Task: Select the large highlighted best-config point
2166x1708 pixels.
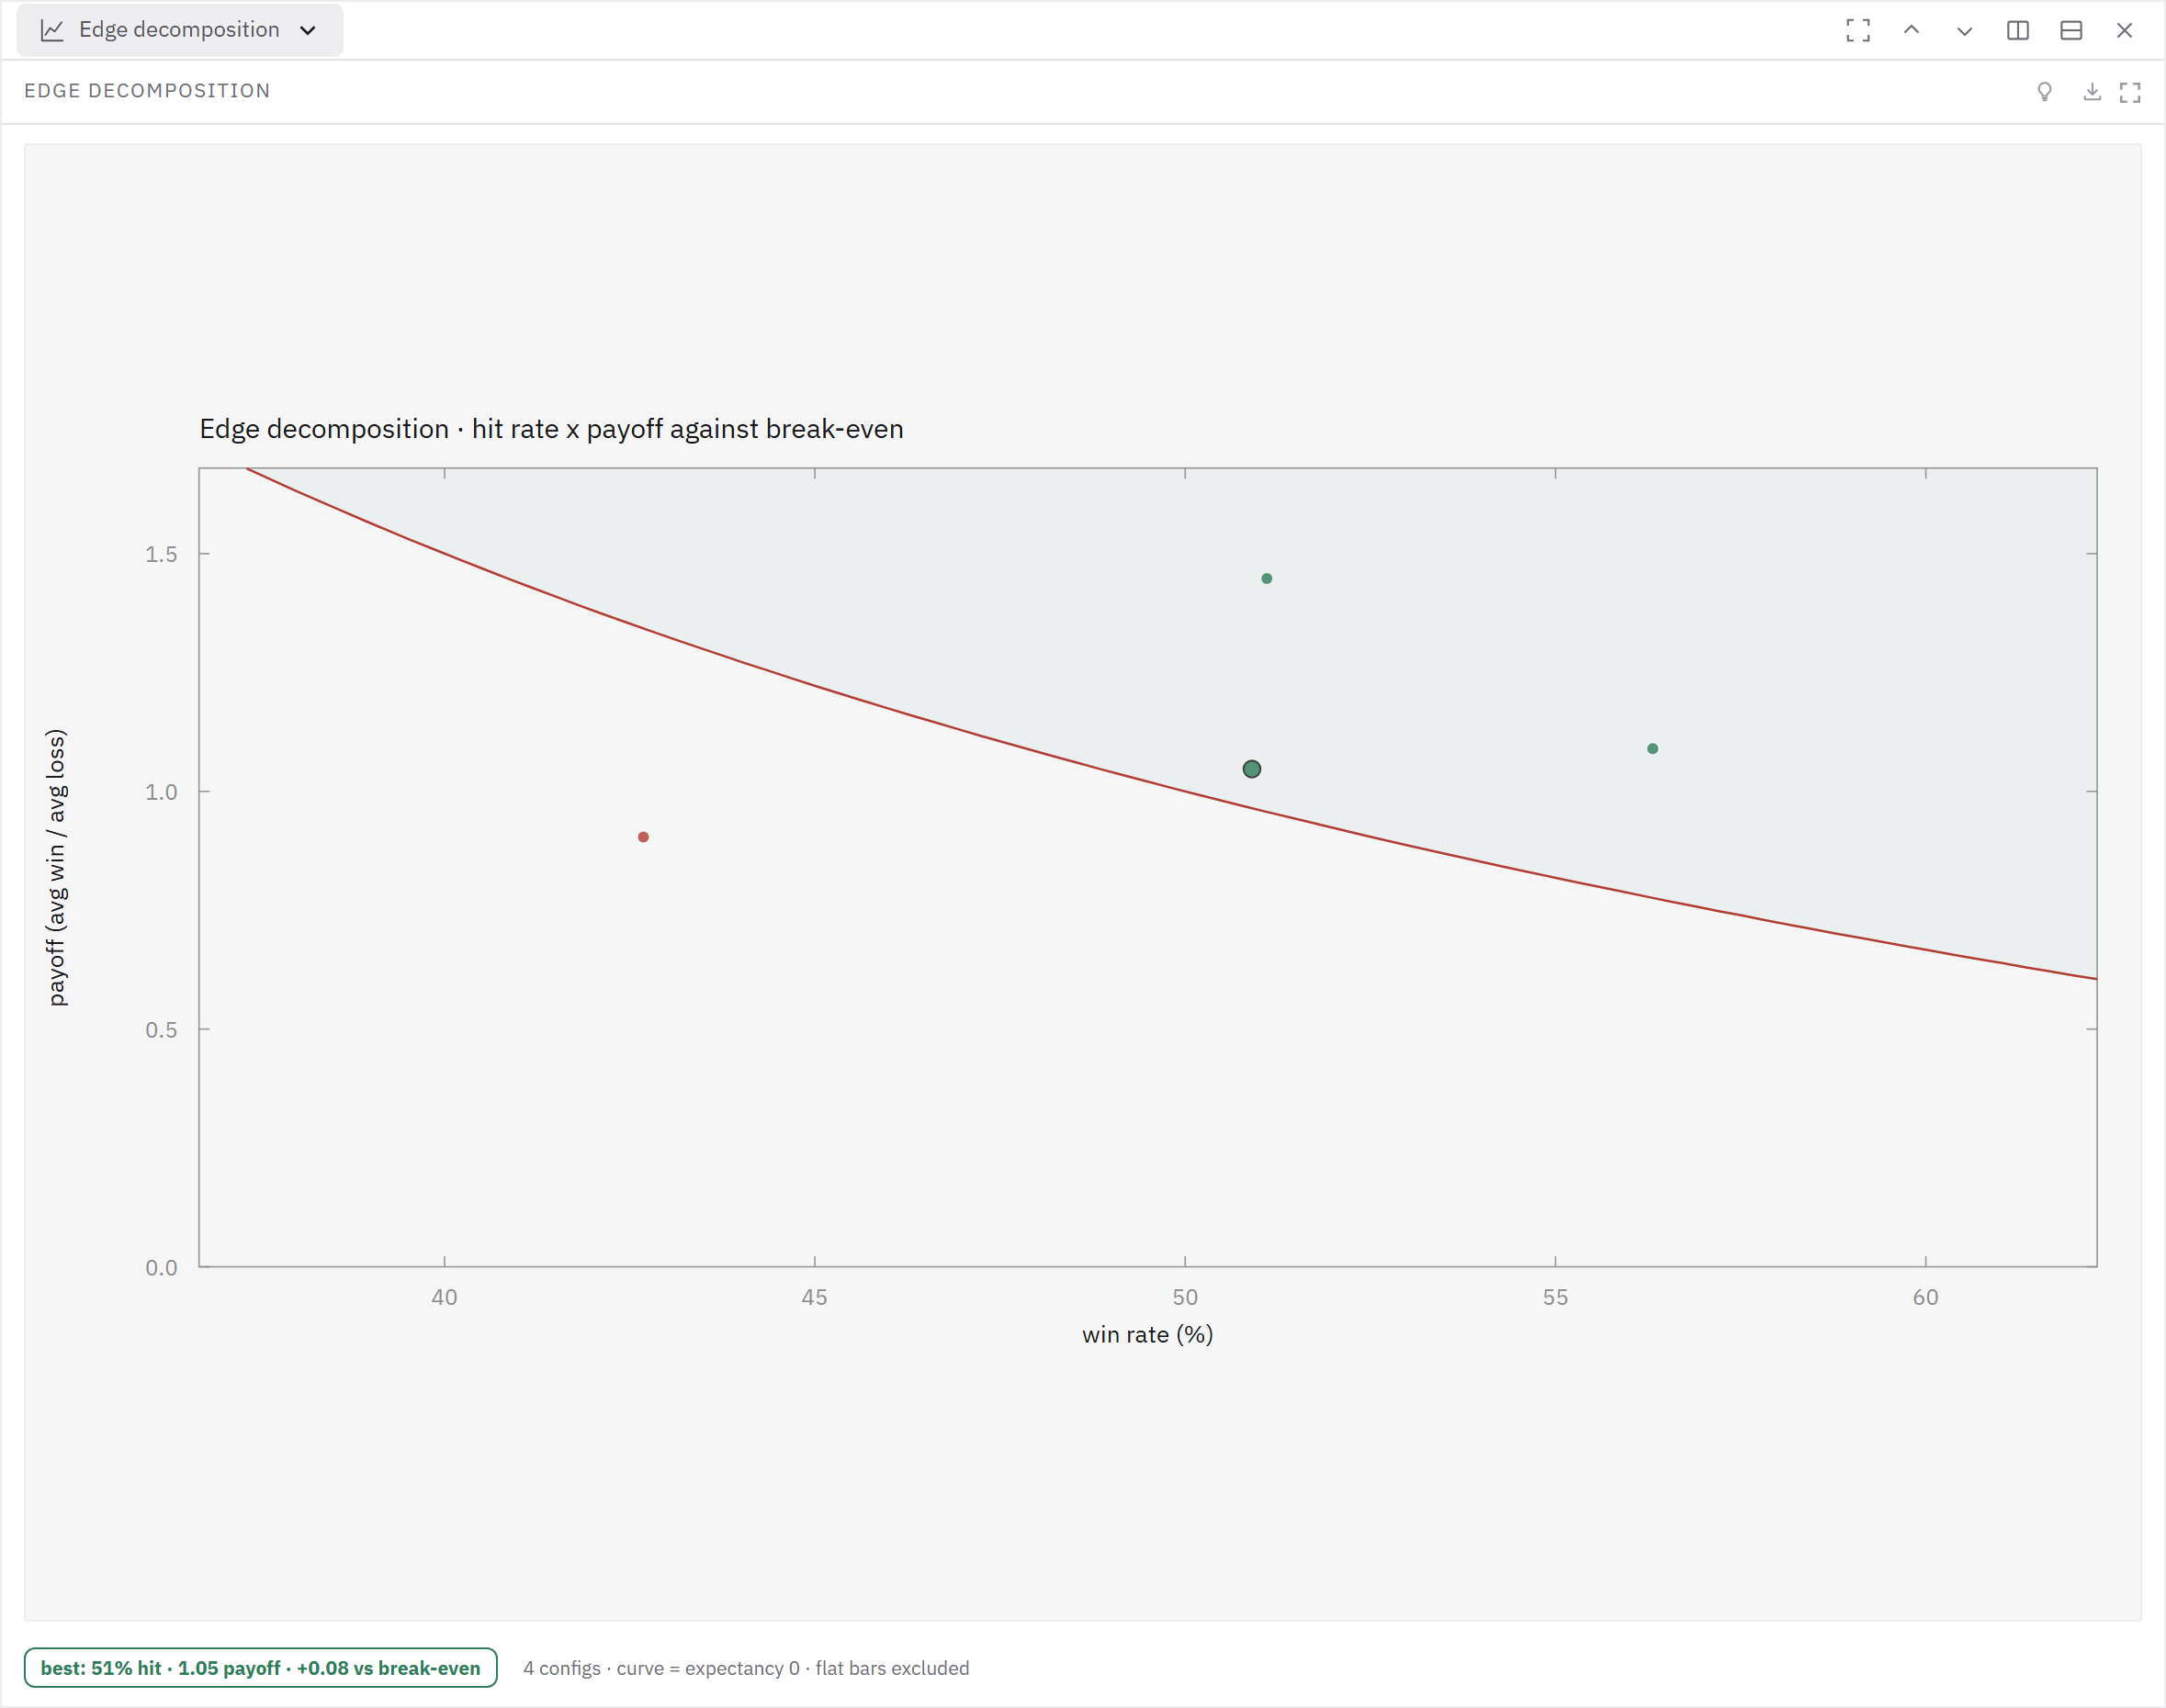Action: (x=1252, y=769)
